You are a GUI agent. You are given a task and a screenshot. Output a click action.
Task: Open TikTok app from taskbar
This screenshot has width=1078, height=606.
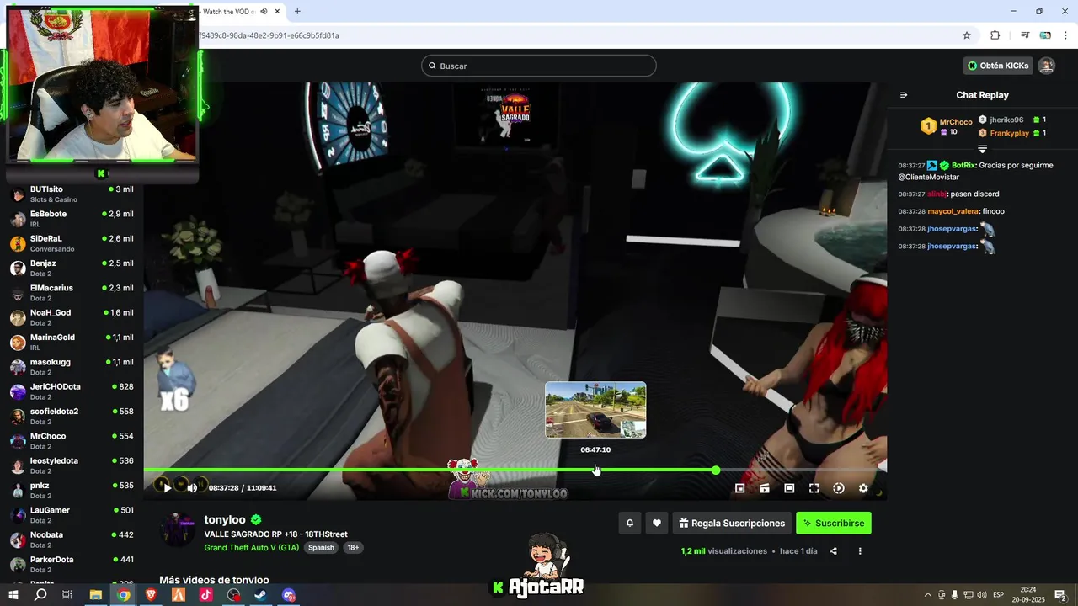206,595
